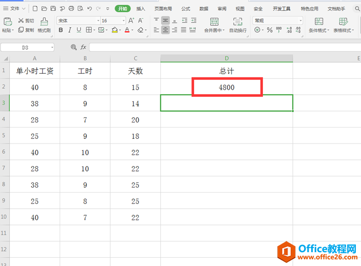Image resolution: width=361 pixels, height=266 pixels.
Task: Switch to the 公式 Formulas tab
Action: (185, 9)
